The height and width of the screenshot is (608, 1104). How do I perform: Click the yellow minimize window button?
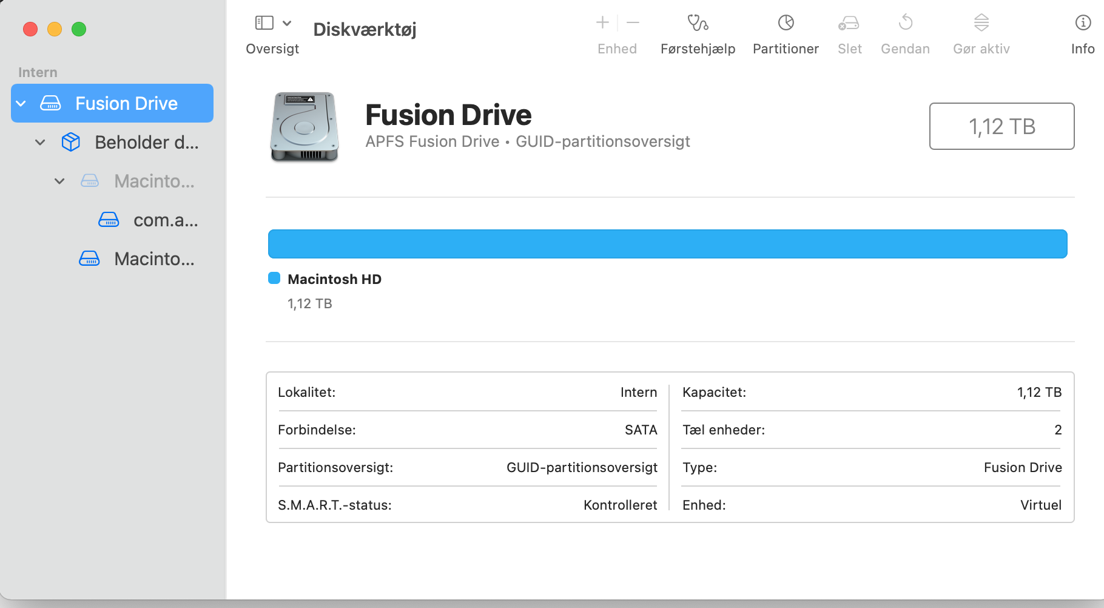[x=55, y=29]
